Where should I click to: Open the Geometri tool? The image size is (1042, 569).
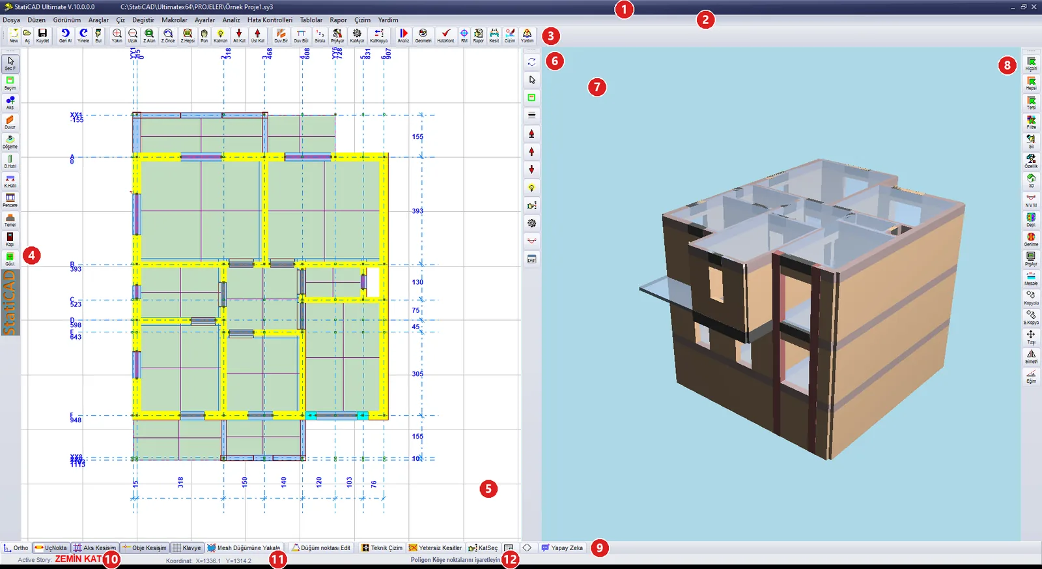(x=423, y=35)
